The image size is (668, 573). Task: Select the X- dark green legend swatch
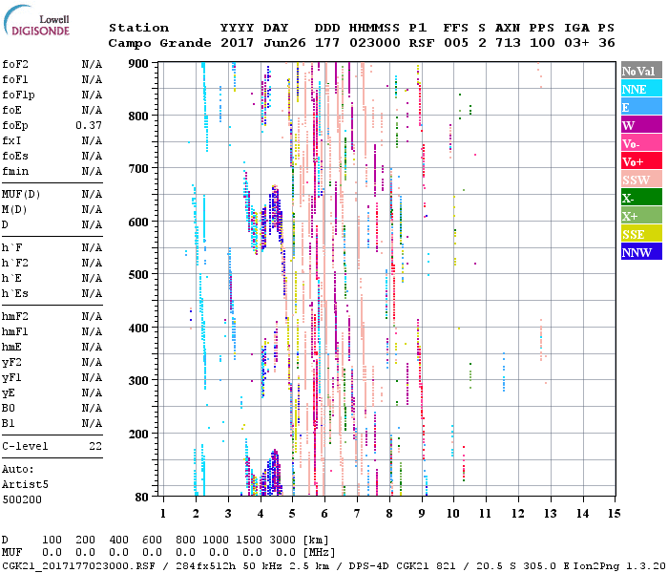tap(640, 198)
